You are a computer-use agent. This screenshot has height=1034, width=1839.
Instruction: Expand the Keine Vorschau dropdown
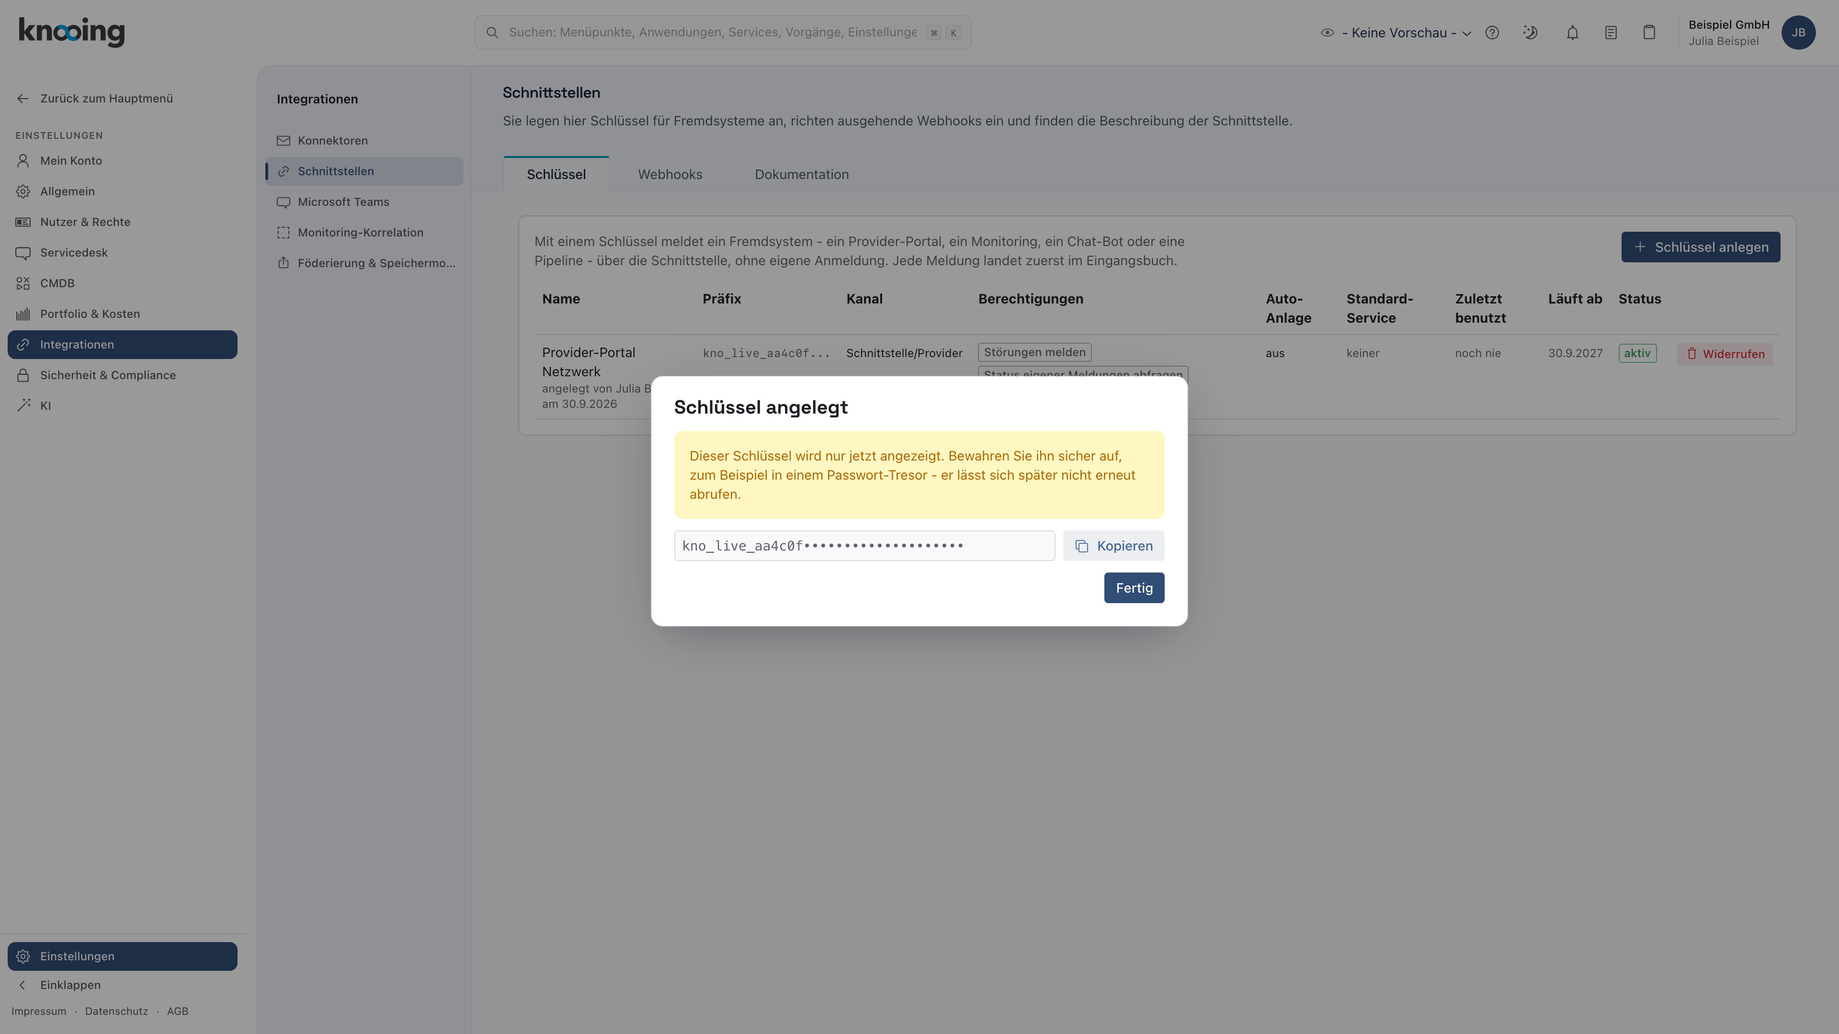tap(1396, 33)
